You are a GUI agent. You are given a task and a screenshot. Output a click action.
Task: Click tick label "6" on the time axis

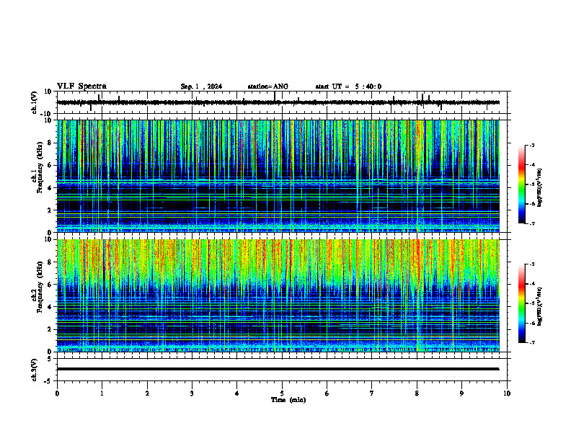[327, 393]
